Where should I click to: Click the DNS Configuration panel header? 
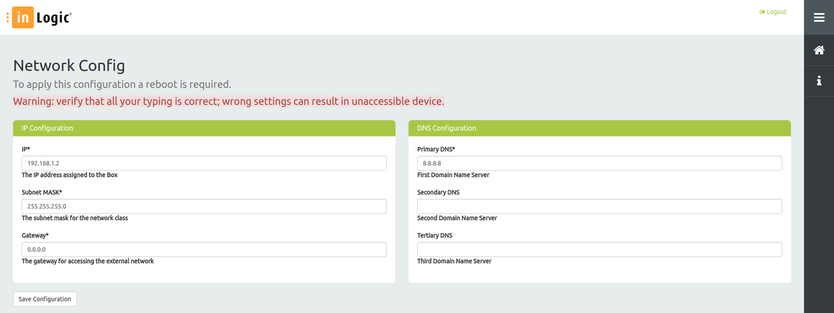tap(599, 128)
